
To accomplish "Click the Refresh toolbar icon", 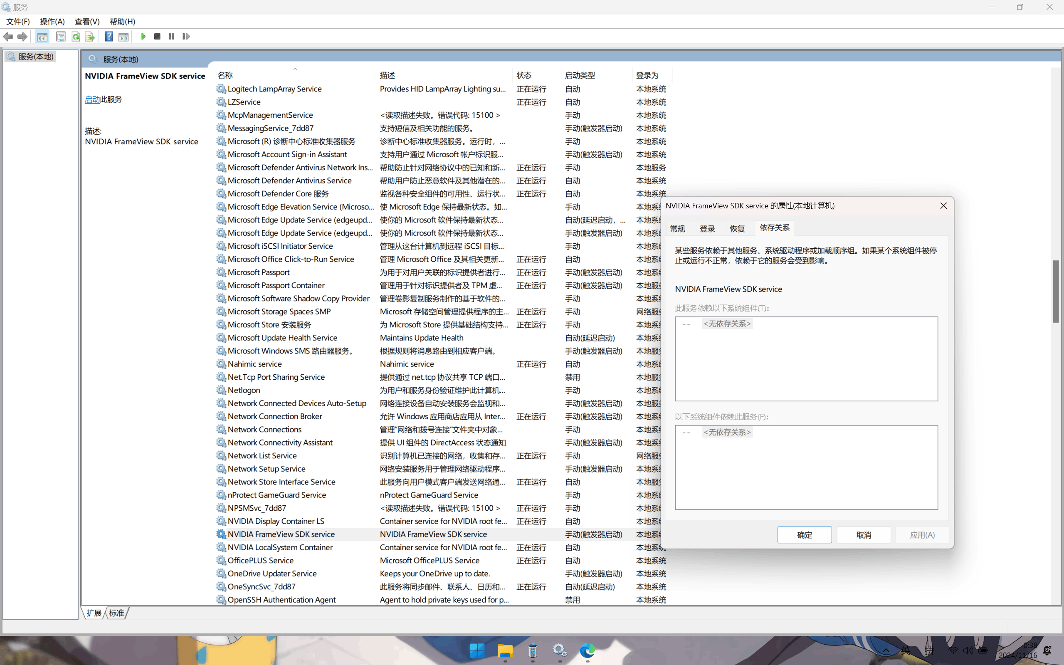I will click(x=76, y=37).
